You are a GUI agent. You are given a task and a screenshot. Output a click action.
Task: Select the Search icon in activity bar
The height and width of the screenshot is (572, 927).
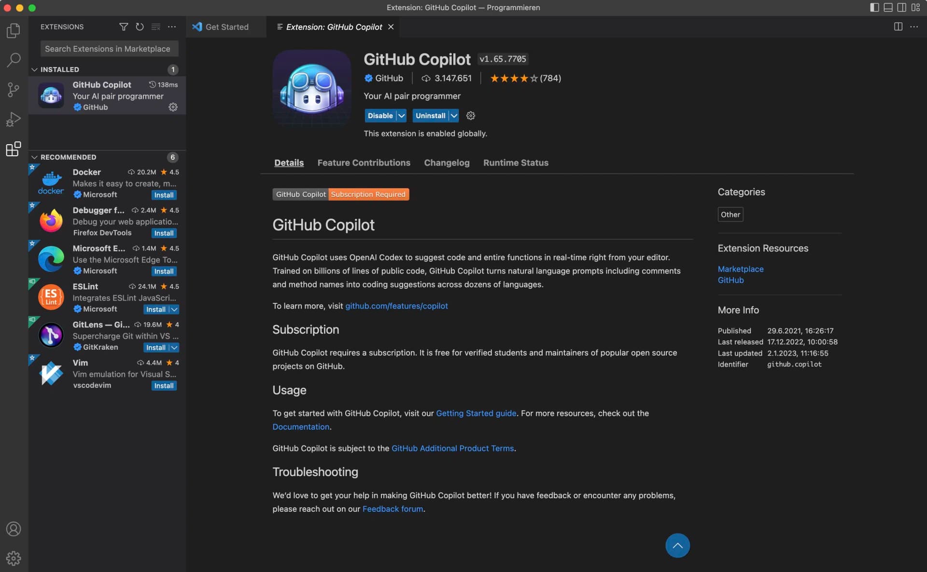(x=14, y=60)
